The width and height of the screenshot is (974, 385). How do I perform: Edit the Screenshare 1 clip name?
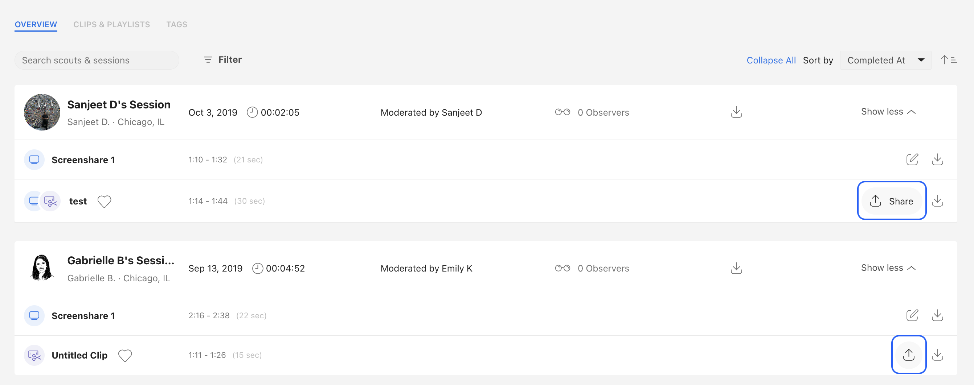click(912, 160)
